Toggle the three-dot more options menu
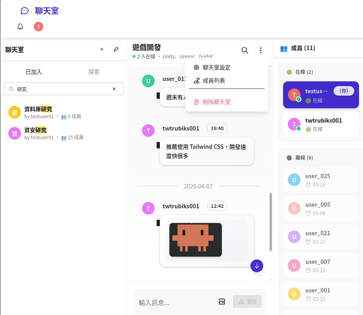 point(261,50)
